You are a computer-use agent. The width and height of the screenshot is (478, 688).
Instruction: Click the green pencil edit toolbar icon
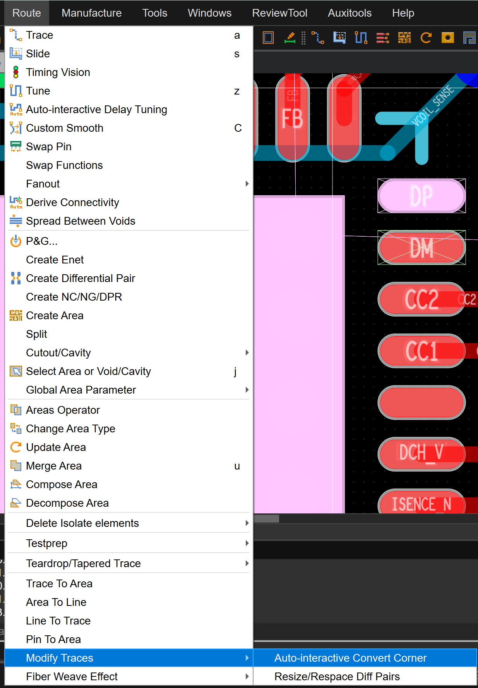coord(290,38)
